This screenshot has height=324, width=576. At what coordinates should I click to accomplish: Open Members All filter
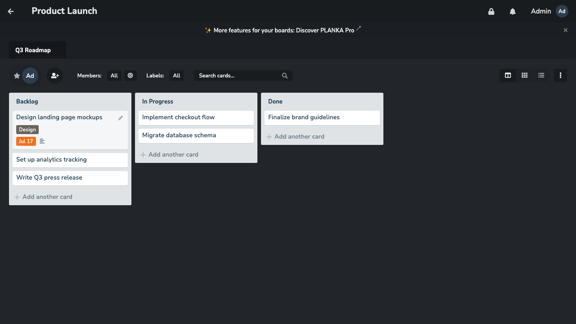click(x=114, y=76)
